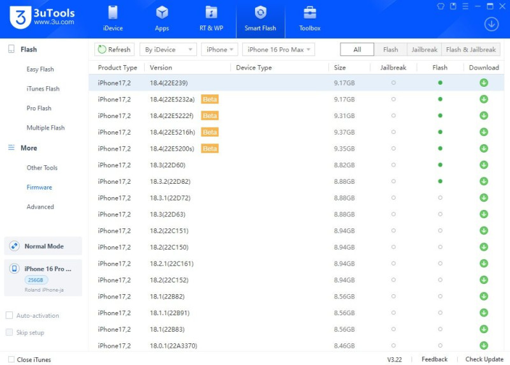This screenshot has height=365, width=510.
Task: Download firmware 18.1.1(22B91)
Action: [x=484, y=313]
